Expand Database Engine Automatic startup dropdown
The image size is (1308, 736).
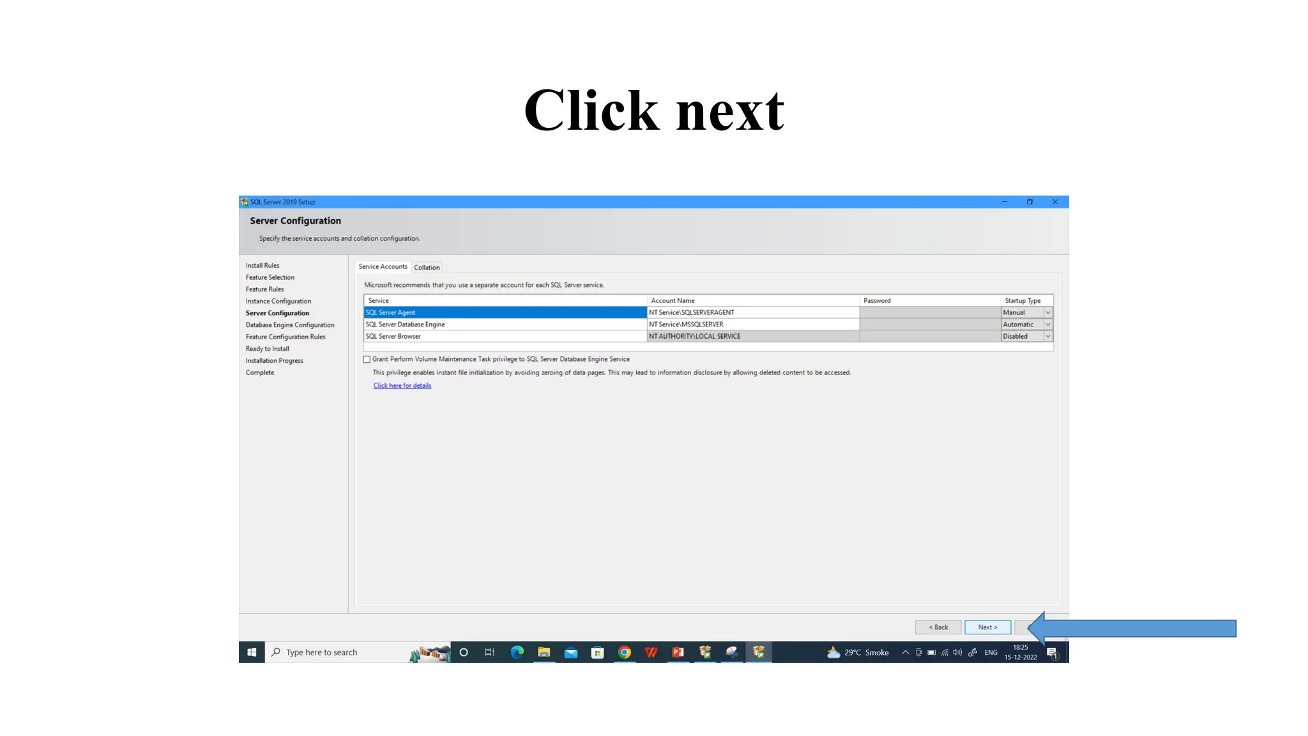coord(1047,325)
